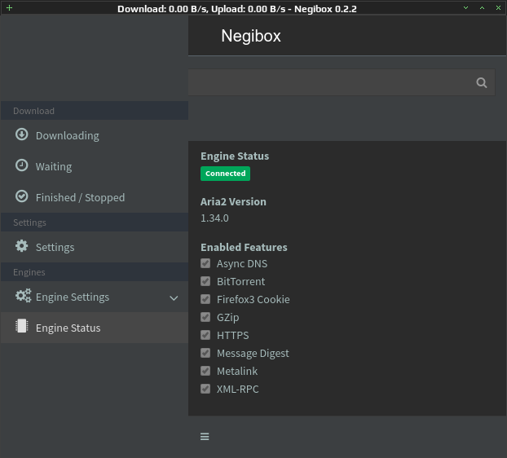Show Finished / Stopped downloads
Image resolution: width=507 pixels, height=458 pixels.
pos(95,197)
